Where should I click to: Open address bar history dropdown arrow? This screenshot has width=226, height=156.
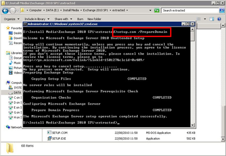click(150, 10)
